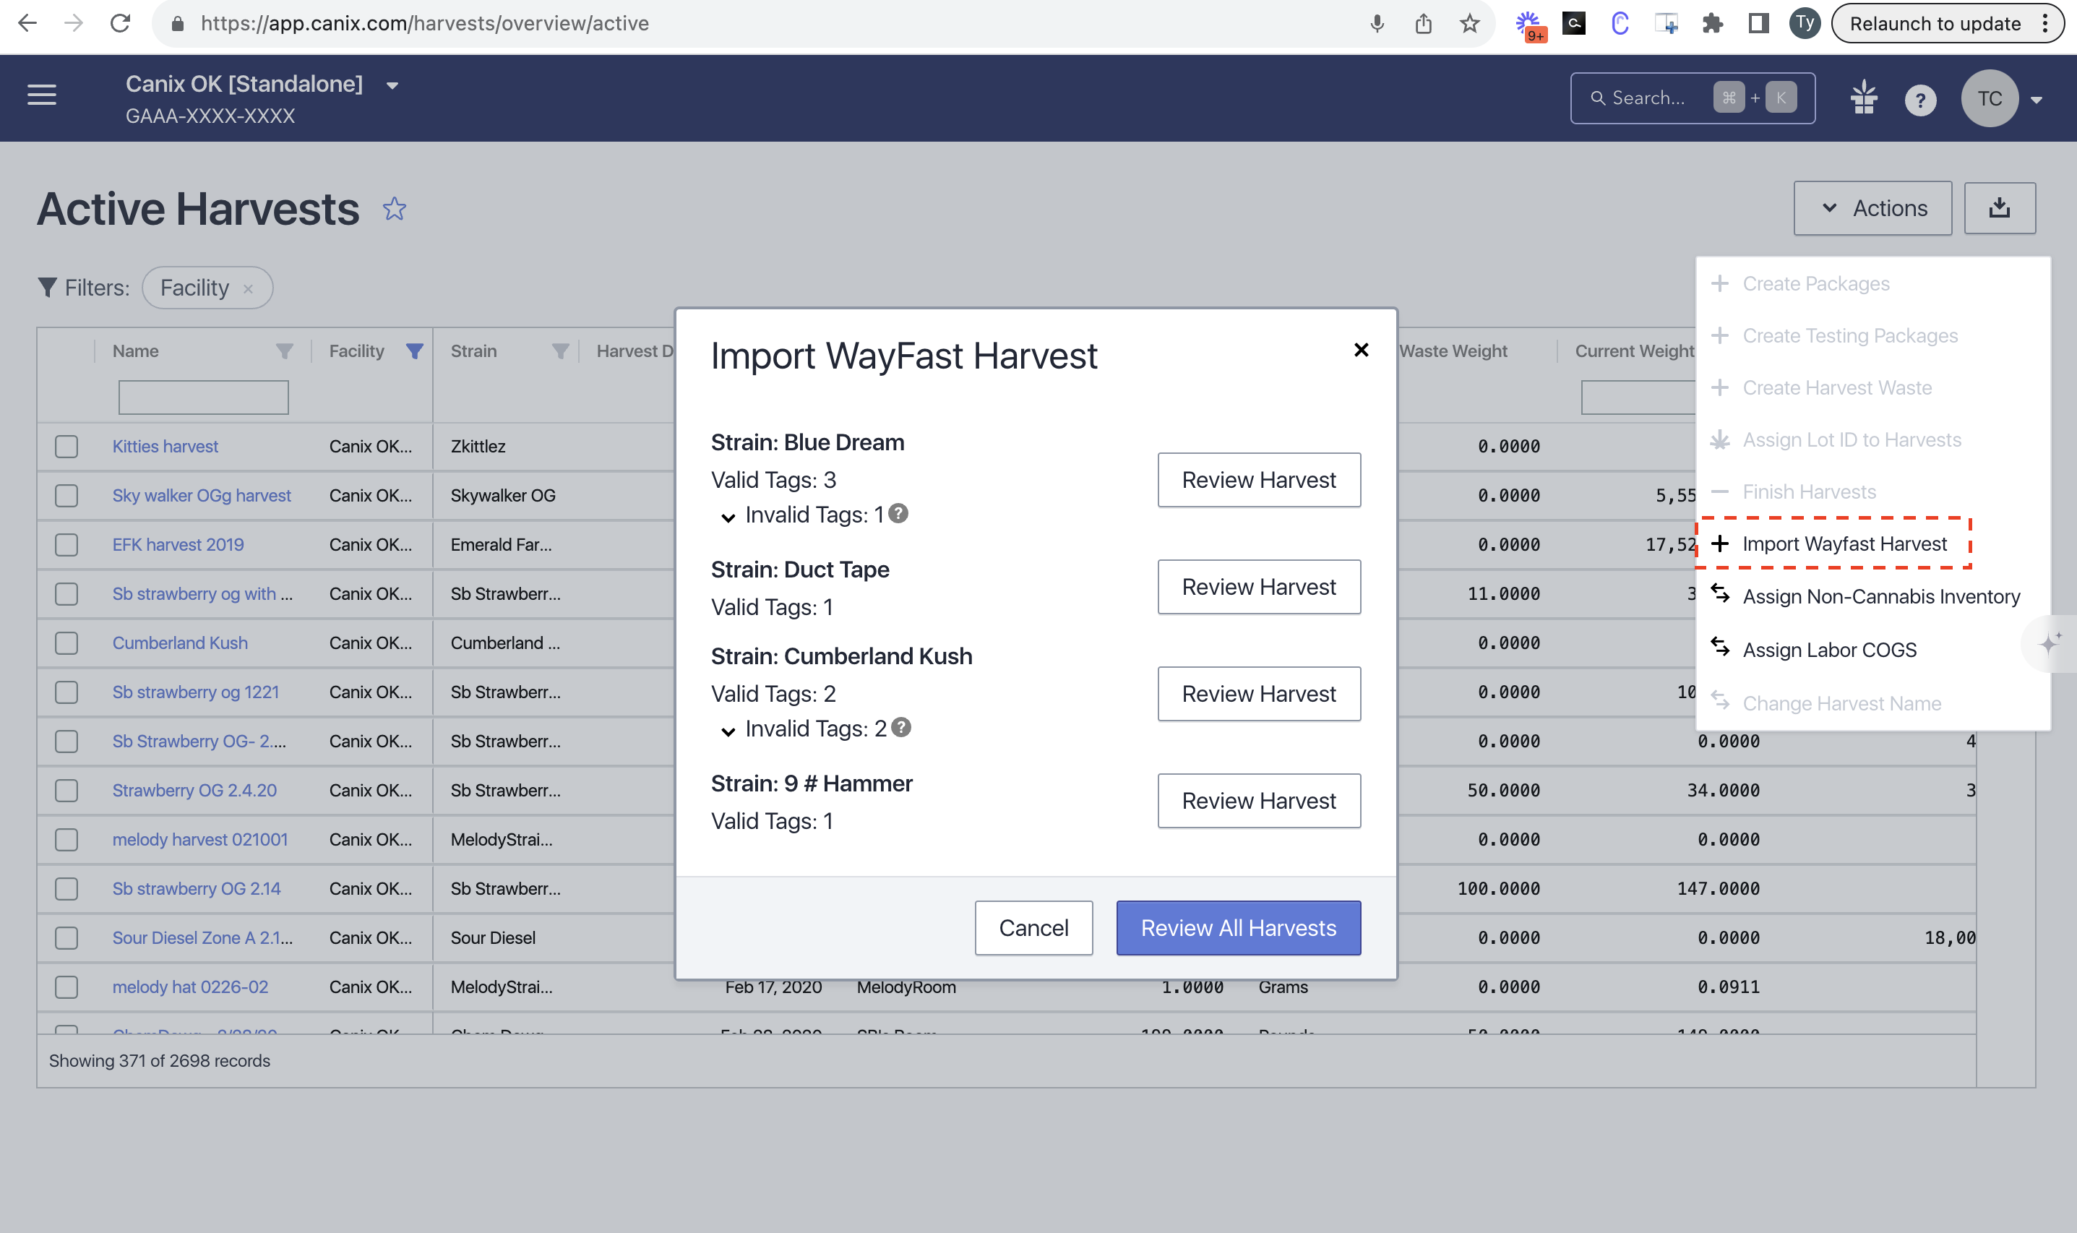Open the Chrome profile avatar Ty
The height and width of the screenshot is (1233, 2077).
click(1805, 23)
